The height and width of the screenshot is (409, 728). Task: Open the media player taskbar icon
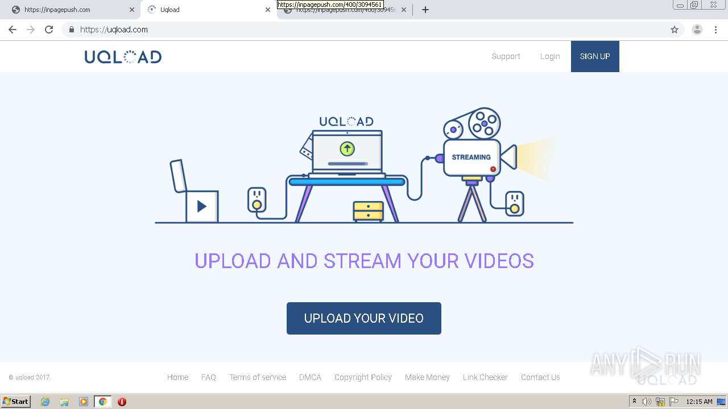click(x=84, y=402)
